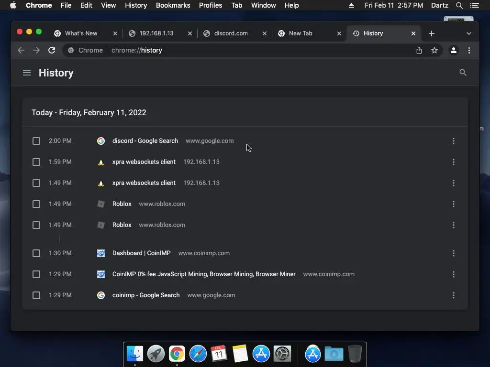Screen dimensions: 490x367
Task: Check the first Roblox history entry
Action: click(36, 204)
